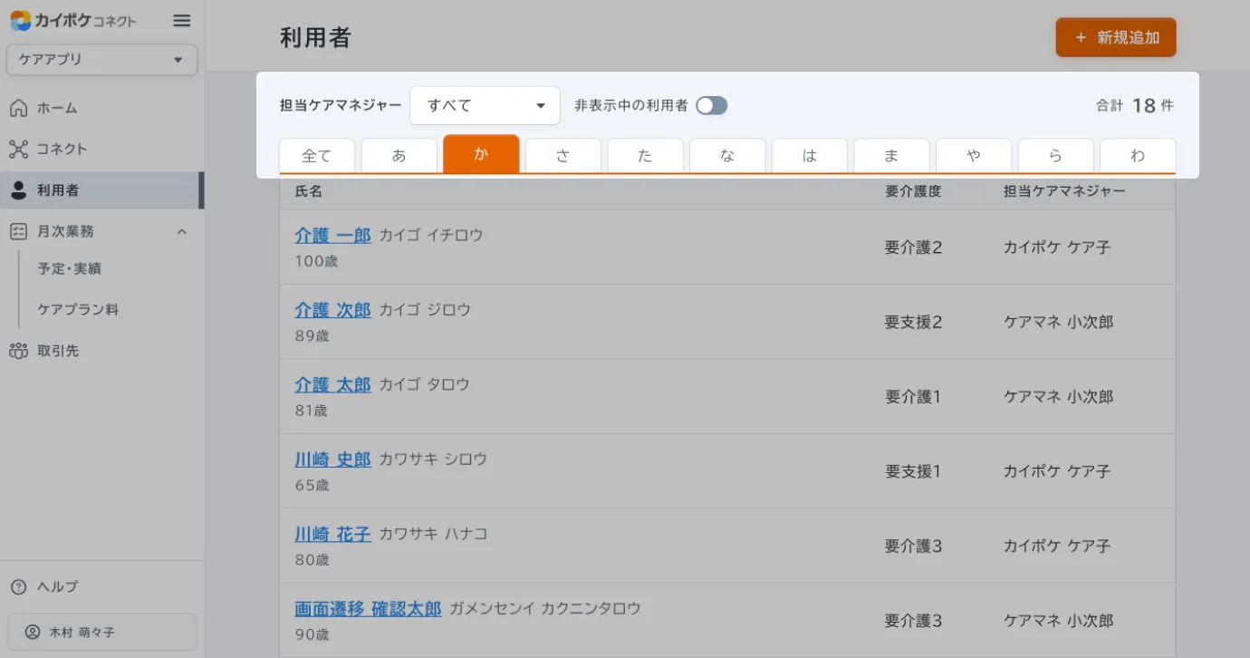Select the さ kana filter tab
The height and width of the screenshot is (658, 1250).
(562, 156)
